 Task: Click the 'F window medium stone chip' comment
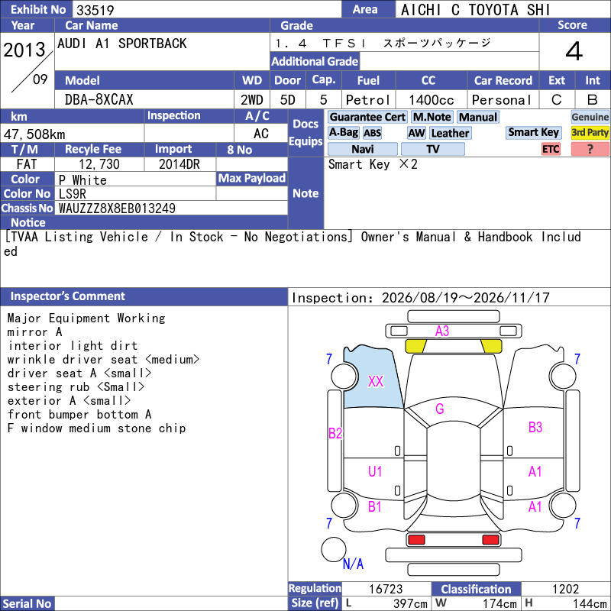(97, 428)
